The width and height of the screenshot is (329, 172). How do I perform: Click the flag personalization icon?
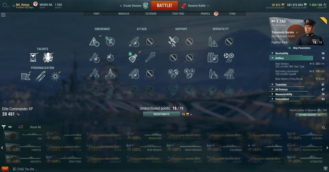(x=26, y=77)
